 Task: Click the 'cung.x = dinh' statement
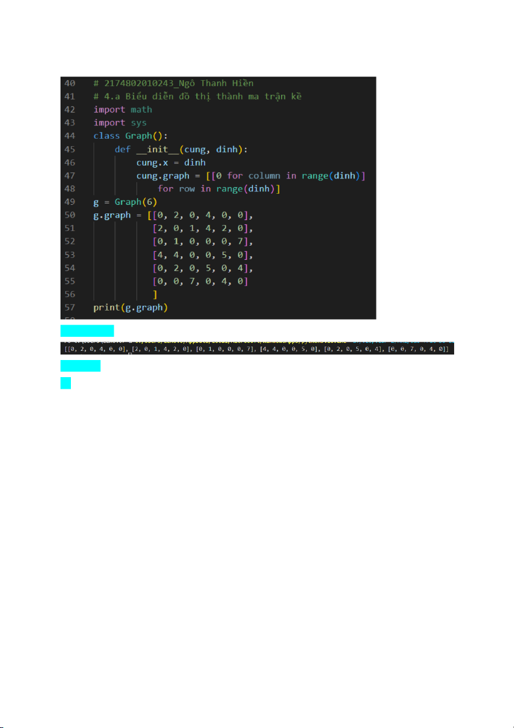click(x=171, y=163)
